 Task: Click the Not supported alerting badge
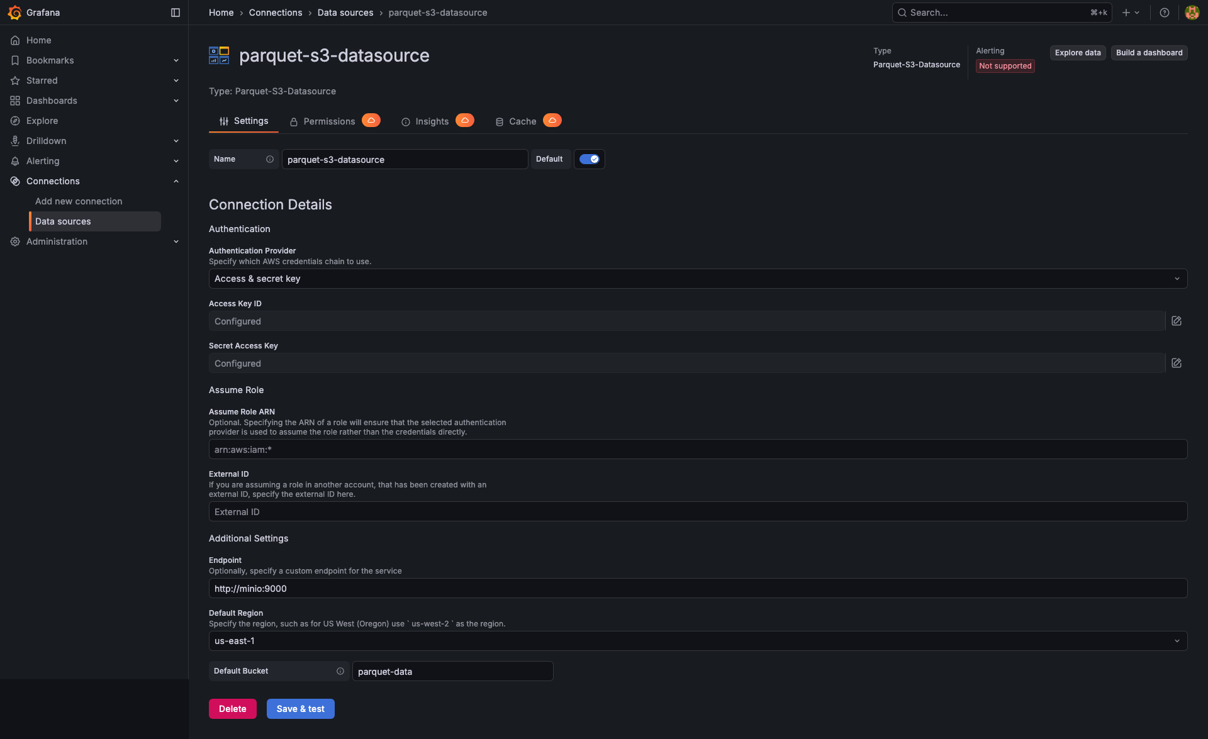(1005, 66)
